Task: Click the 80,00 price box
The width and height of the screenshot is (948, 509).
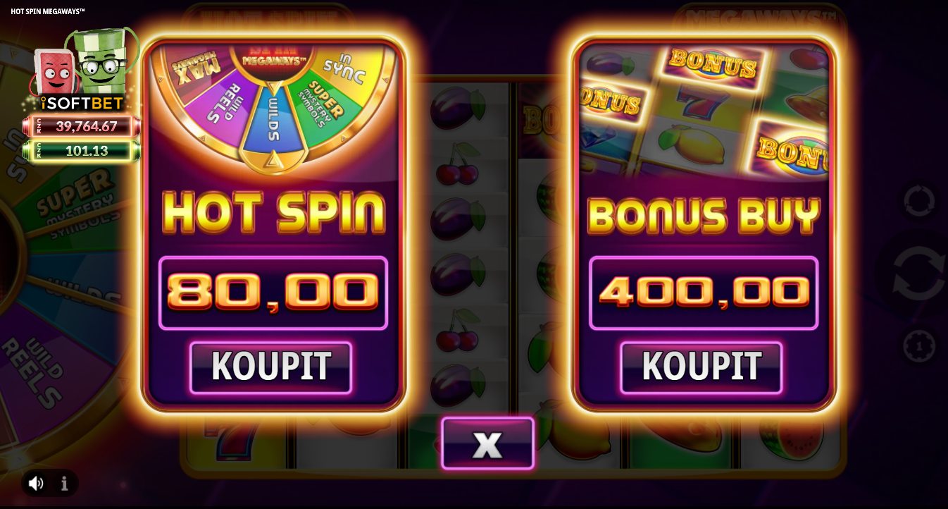Action: pos(273,293)
